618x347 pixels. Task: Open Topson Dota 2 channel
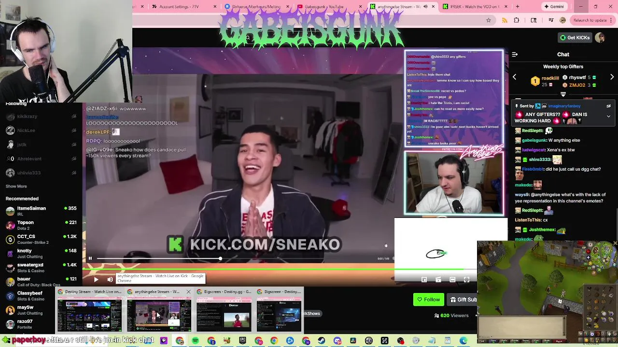(41, 225)
